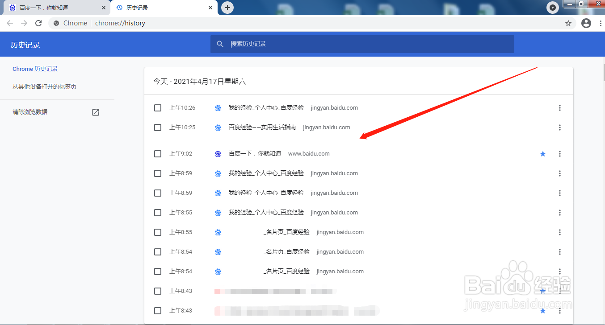Close the 百度一下 tab
This screenshot has width=605, height=325.
[103, 8]
